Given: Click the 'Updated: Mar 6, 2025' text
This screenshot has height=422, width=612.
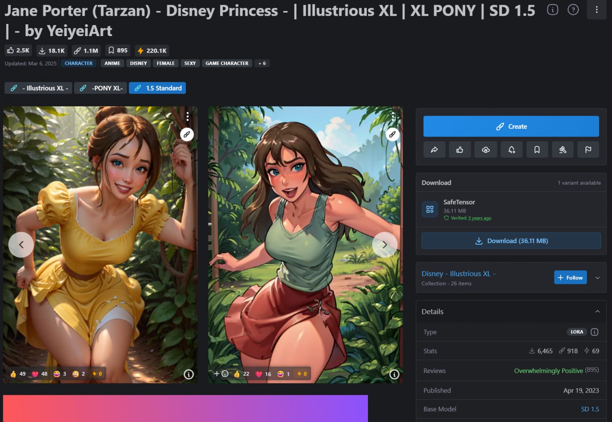Looking at the screenshot, I should [31, 64].
